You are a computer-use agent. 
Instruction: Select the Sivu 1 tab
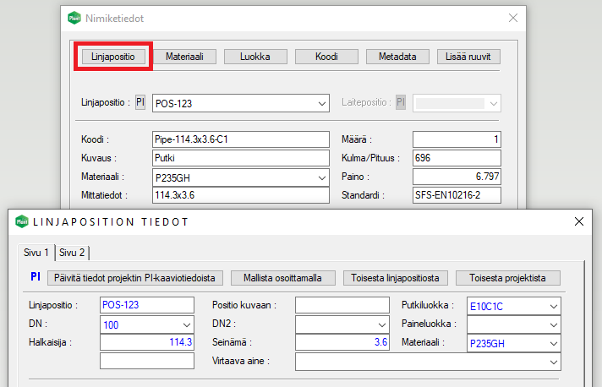pos(36,252)
